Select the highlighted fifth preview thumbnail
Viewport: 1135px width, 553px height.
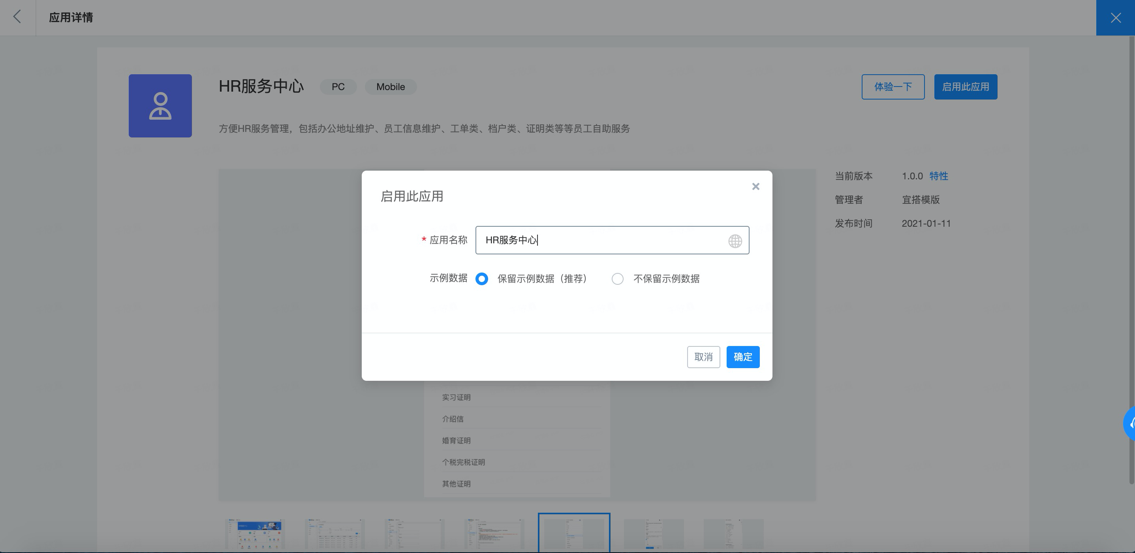coord(574,533)
